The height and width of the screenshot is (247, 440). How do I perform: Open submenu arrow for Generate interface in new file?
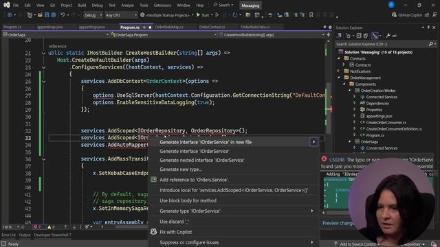click(x=313, y=142)
